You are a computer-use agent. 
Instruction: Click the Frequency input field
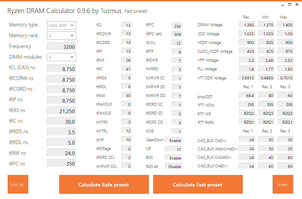coord(61,47)
